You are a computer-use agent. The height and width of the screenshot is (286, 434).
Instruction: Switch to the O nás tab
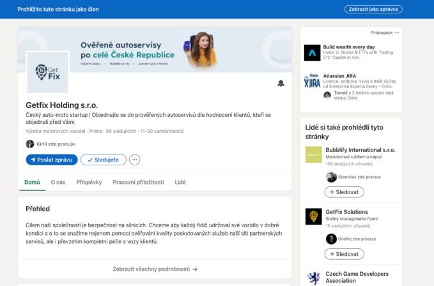point(58,182)
